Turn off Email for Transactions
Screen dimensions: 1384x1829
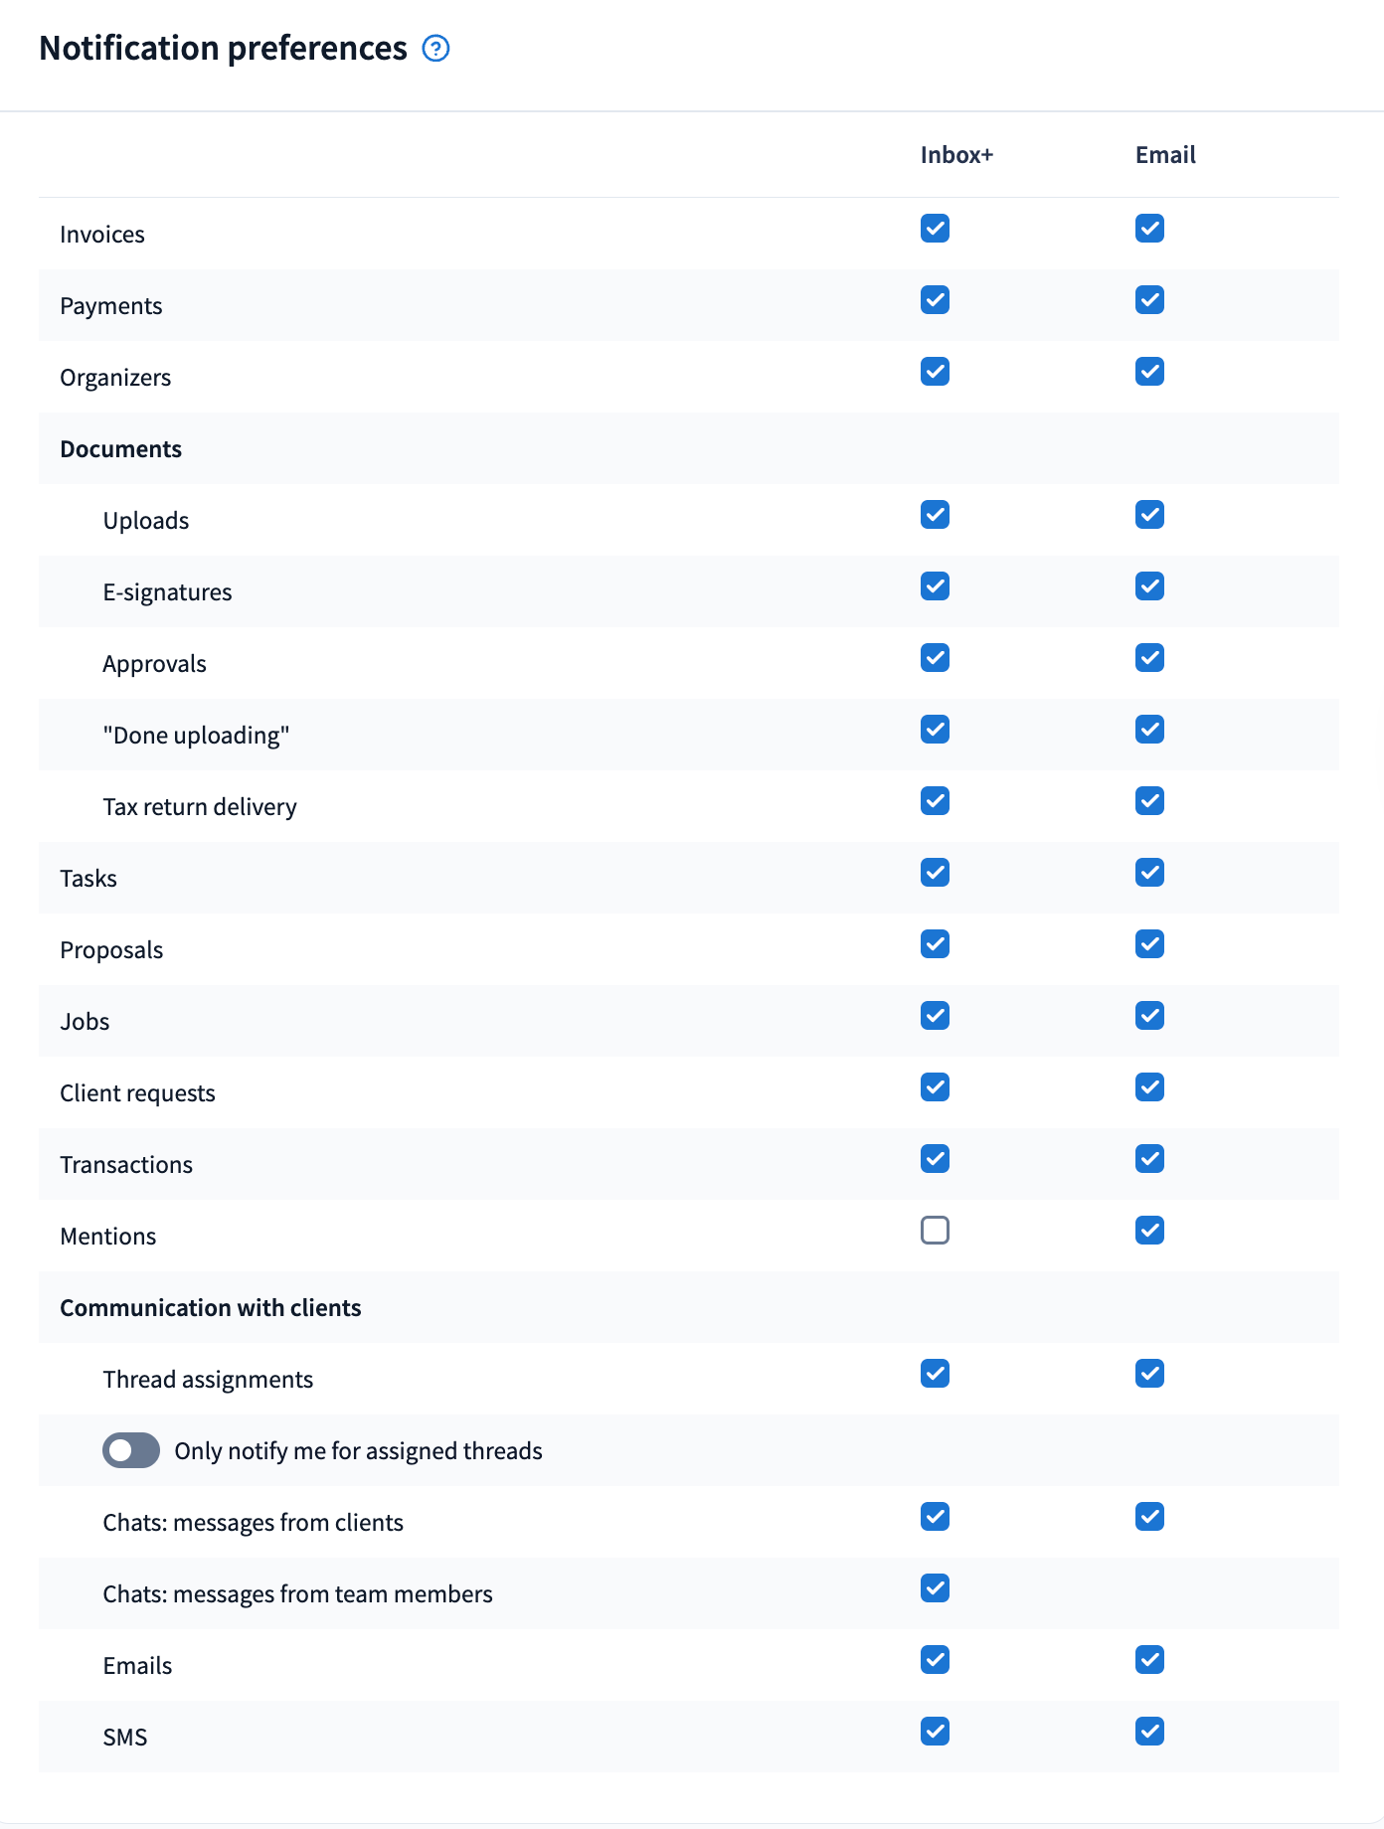pos(1149,1159)
